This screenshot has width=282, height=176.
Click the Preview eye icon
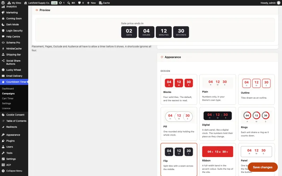point(37,10)
